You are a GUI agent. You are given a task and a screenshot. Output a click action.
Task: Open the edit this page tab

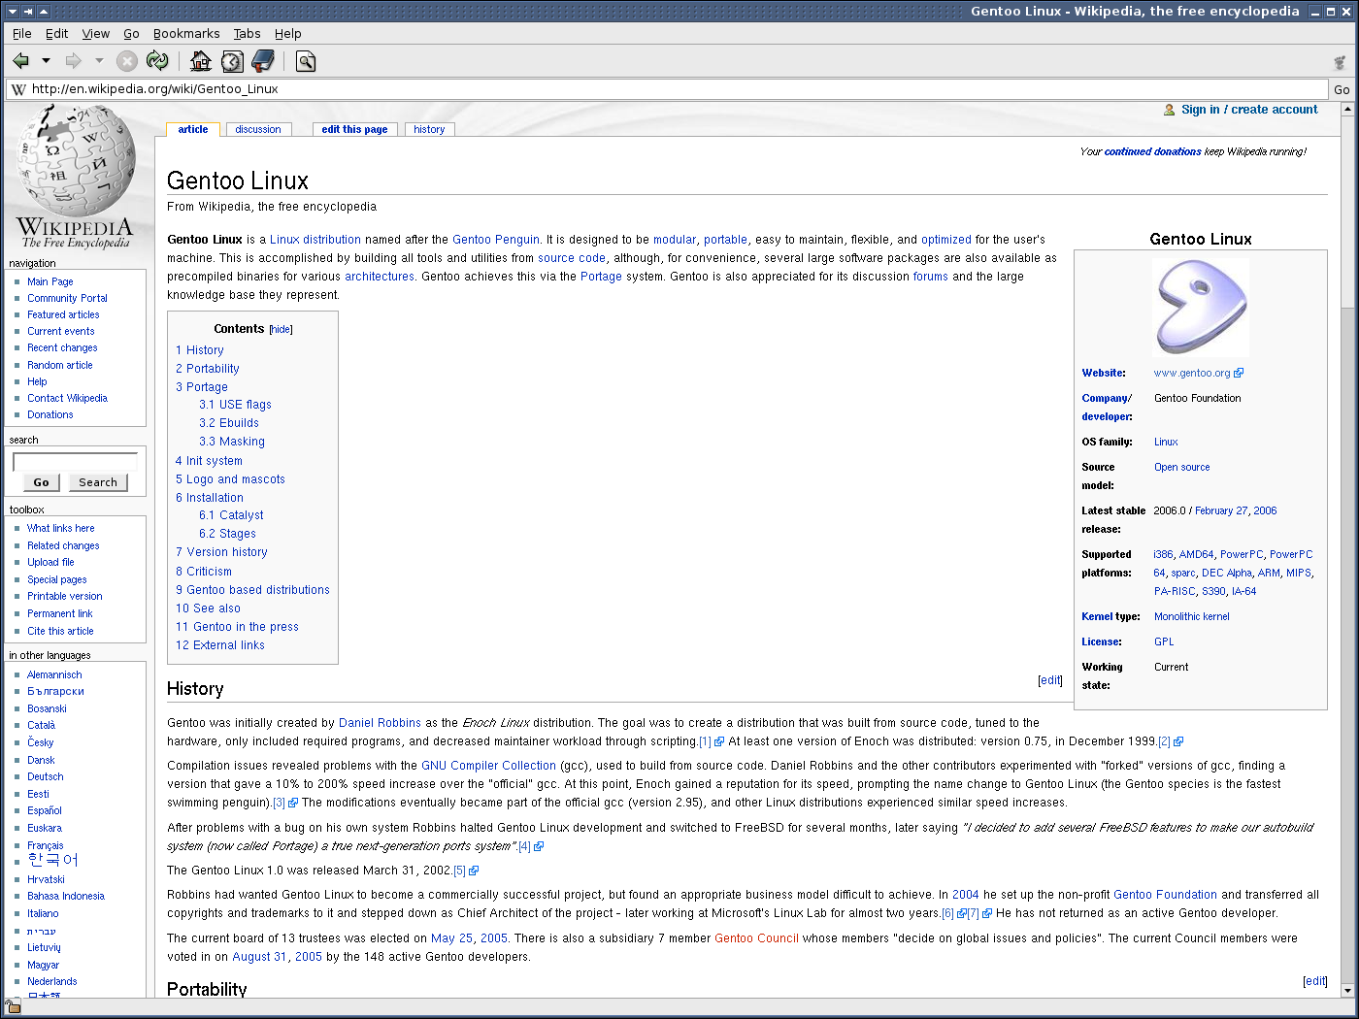pos(354,129)
